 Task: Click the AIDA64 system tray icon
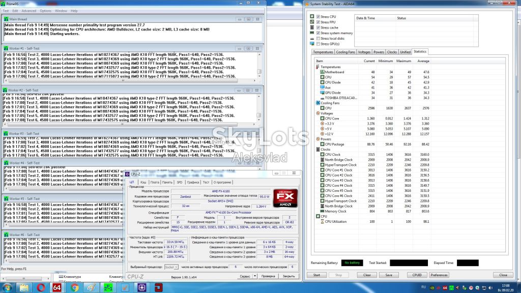pos(445,288)
